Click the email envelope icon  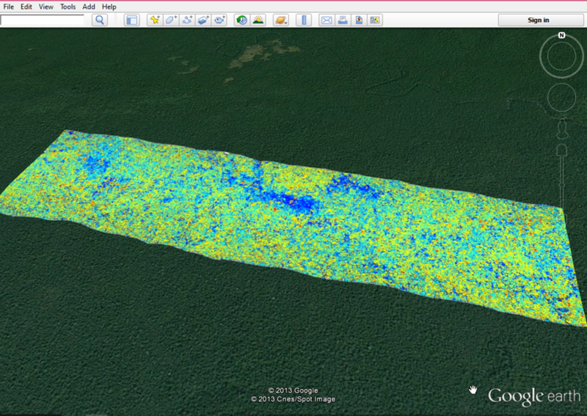tap(326, 20)
